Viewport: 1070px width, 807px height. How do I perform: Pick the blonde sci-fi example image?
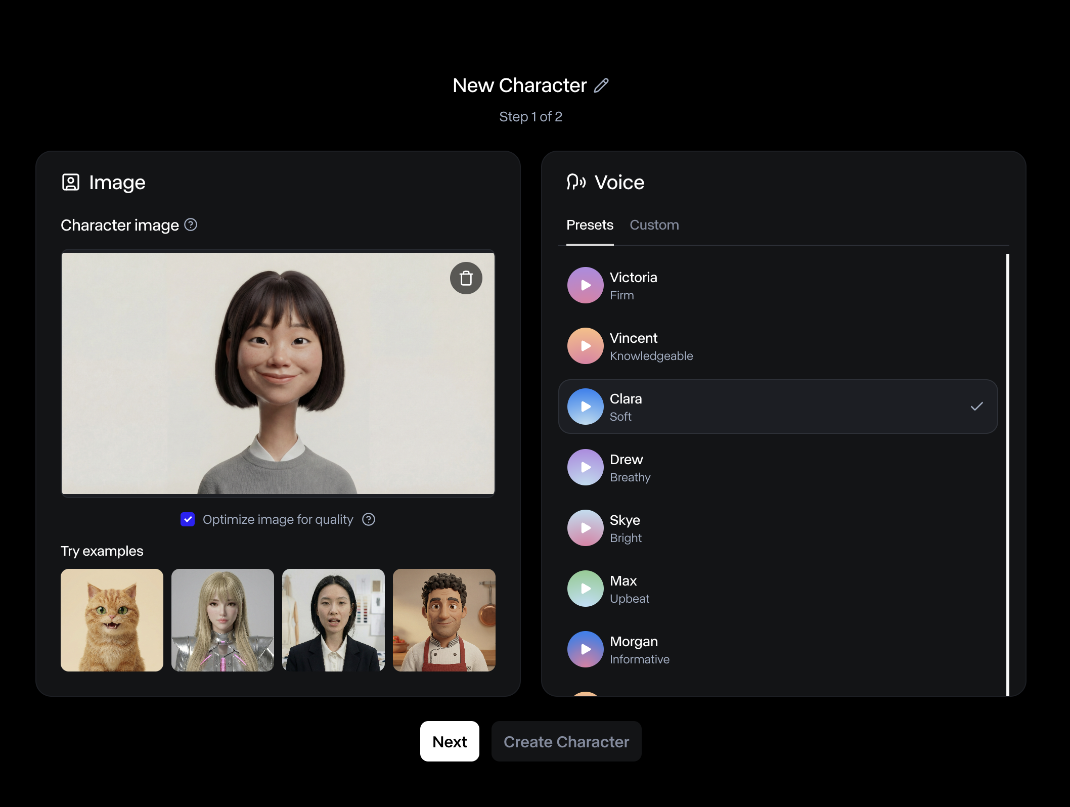pos(222,620)
